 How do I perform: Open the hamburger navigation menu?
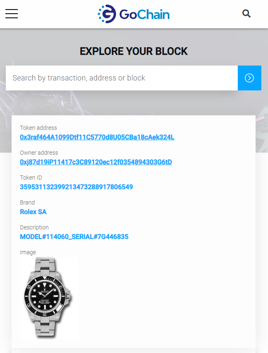point(12,14)
